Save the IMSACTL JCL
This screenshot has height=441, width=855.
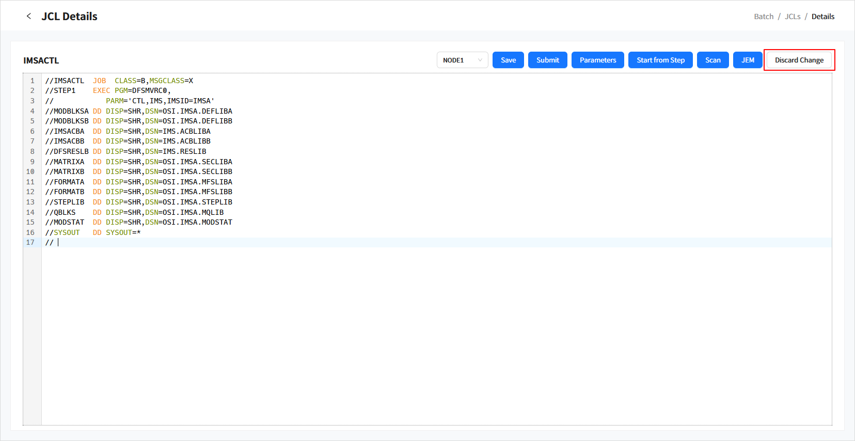tap(508, 60)
